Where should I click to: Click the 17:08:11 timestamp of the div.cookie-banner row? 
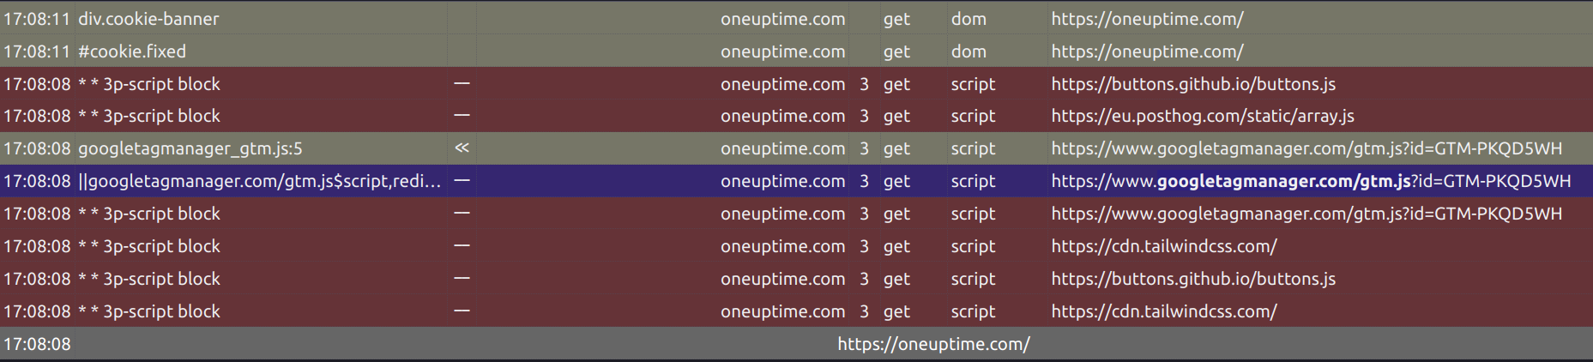37,19
